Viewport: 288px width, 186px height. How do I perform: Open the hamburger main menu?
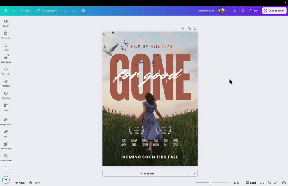[x=6, y=11]
